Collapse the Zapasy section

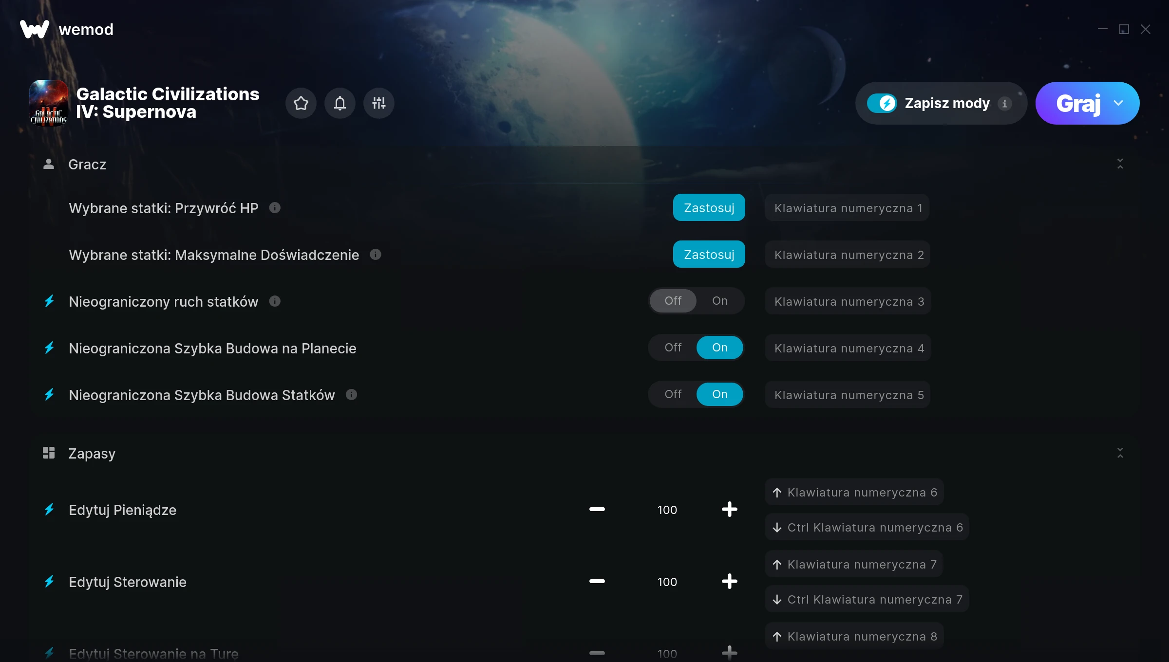[1120, 453]
